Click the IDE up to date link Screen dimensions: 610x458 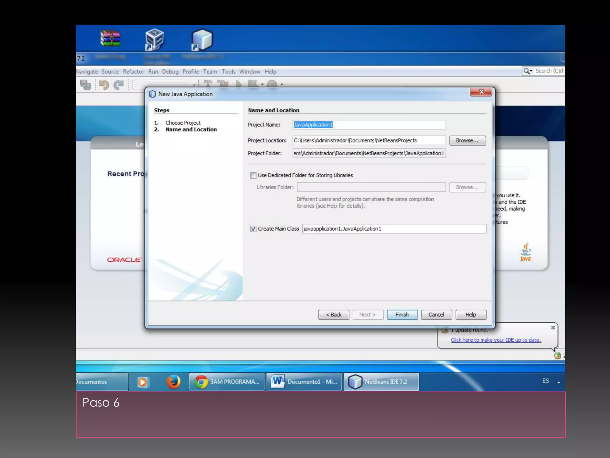click(x=496, y=340)
